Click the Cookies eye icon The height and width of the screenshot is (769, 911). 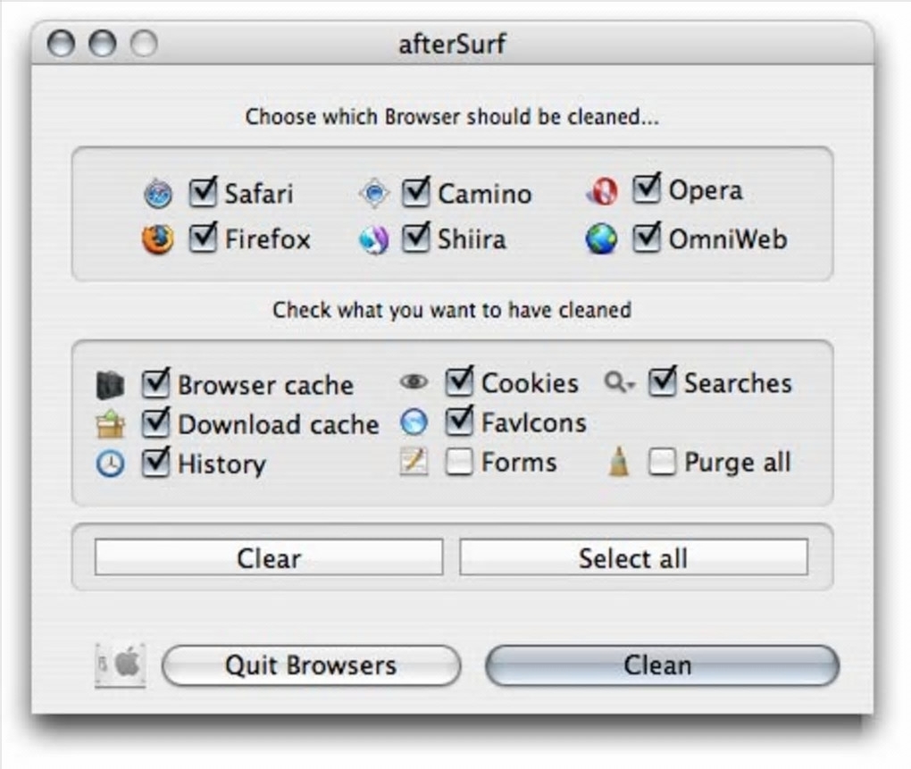[414, 381]
